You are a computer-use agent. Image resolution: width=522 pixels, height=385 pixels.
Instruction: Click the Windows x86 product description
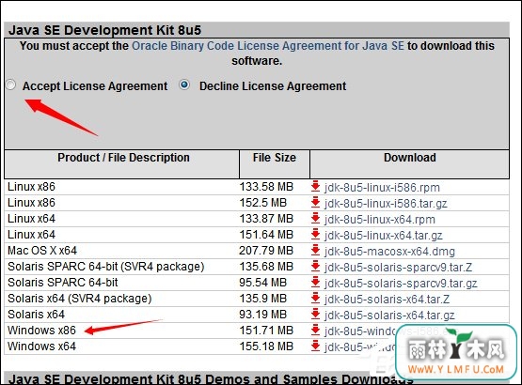[41, 331]
